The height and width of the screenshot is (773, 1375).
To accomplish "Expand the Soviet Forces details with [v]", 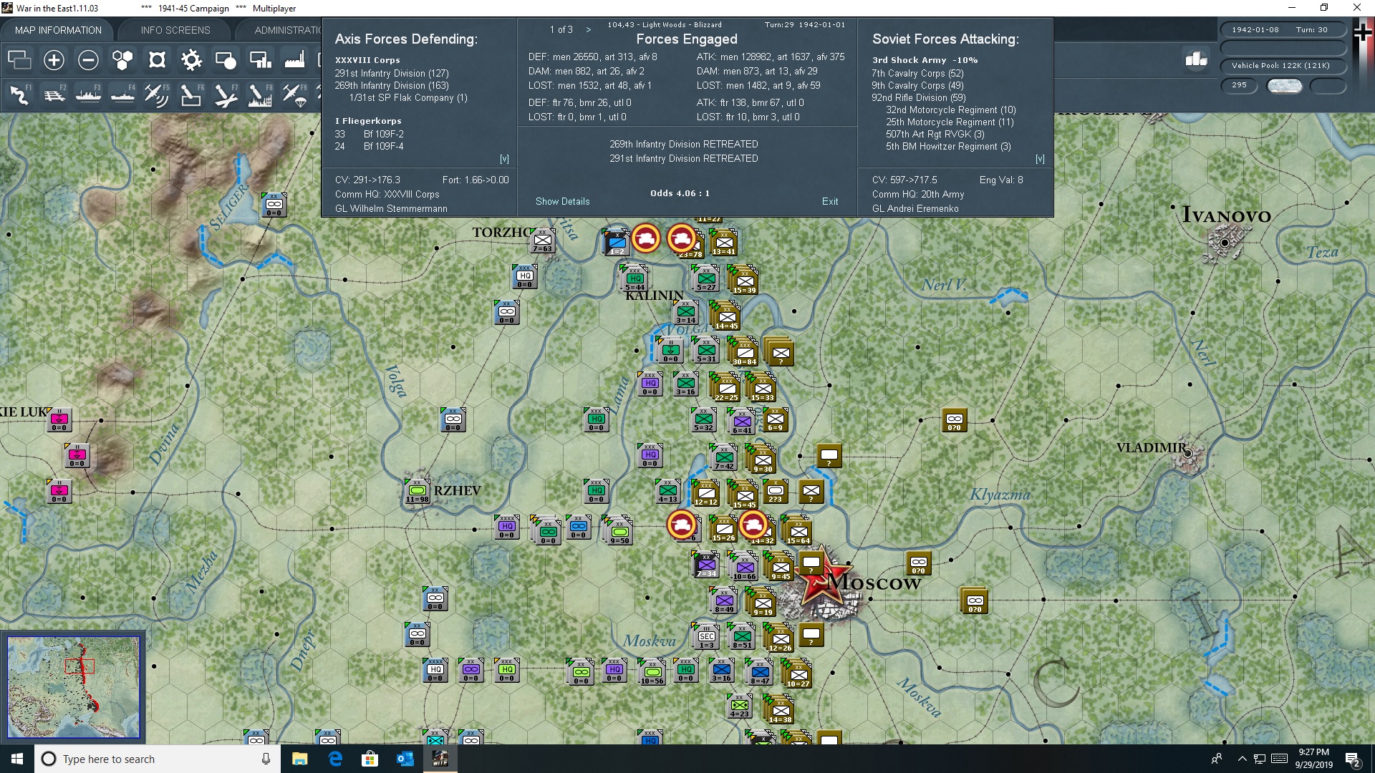I will pos(1040,159).
